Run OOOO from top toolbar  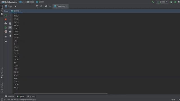(x=171, y=2)
